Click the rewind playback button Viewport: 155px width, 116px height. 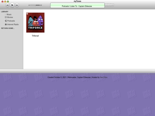[7, 5]
